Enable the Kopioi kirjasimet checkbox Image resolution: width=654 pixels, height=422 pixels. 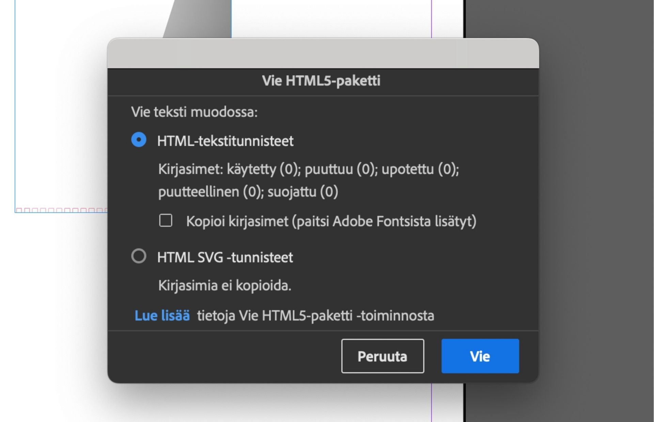166,222
